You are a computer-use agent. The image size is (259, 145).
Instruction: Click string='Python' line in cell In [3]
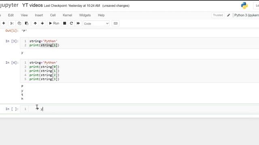pyautogui.click(x=43, y=41)
